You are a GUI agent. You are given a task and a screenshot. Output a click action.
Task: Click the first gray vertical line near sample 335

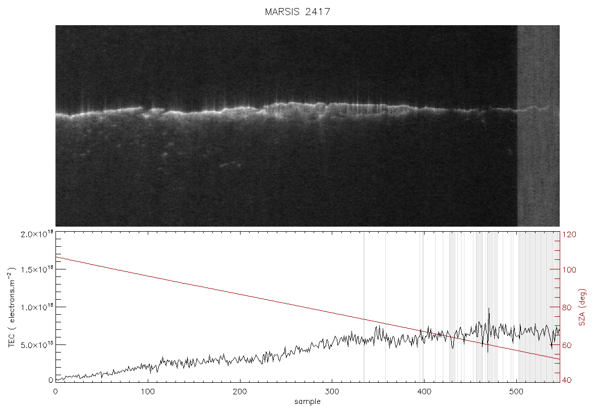(x=364, y=307)
